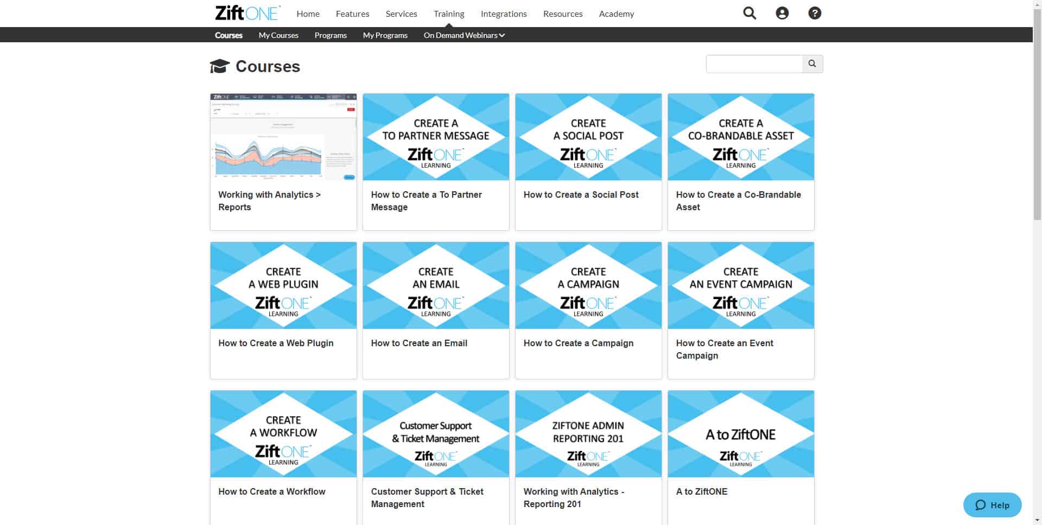Select the Working with Analytics Reports thumbnail
1042x525 pixels.
coord(283,137)
